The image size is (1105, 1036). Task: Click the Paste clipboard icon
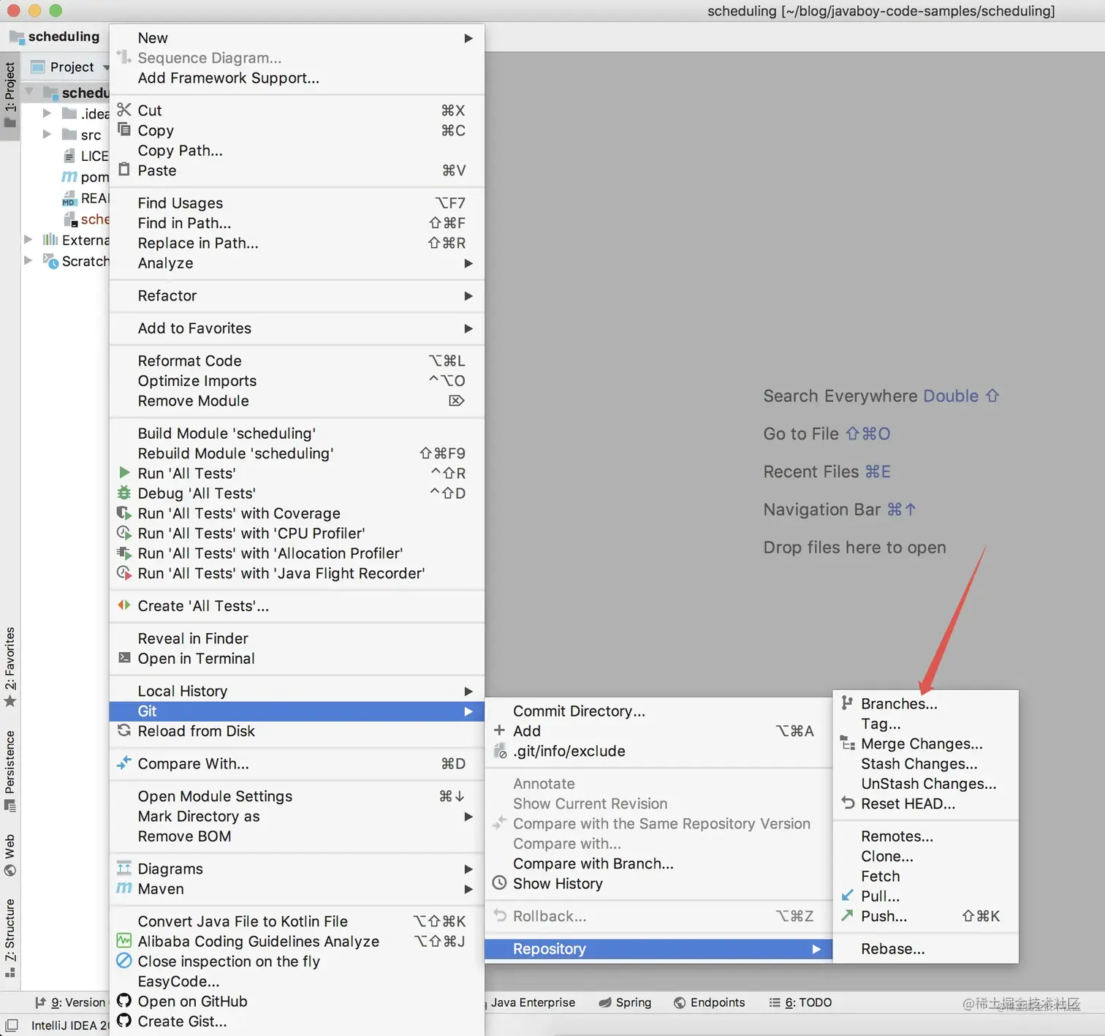[x=124, y=170]
